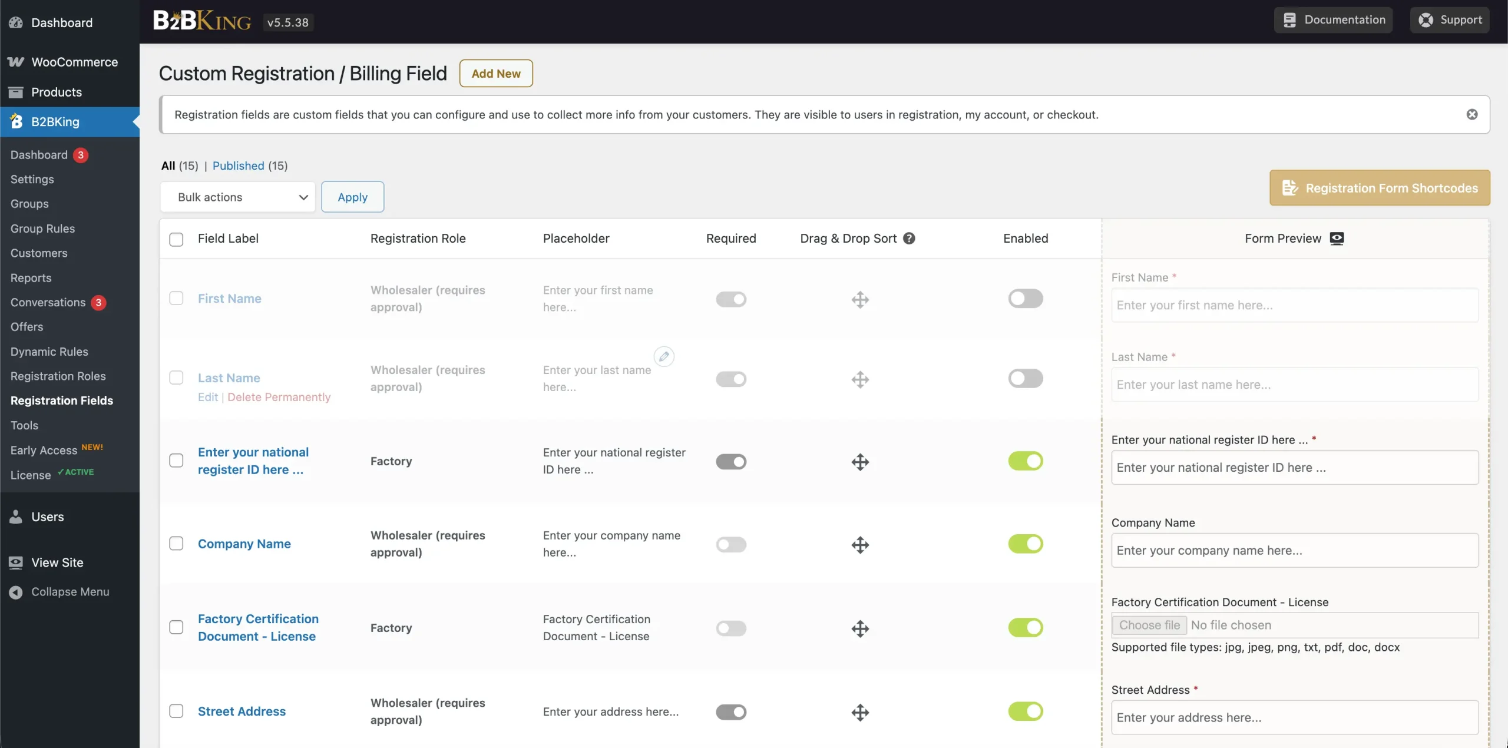Click the Collapse Menu arrow icon
This screenshot has width=1508, height=748.
pyautogui.click(x=16, y=592)
